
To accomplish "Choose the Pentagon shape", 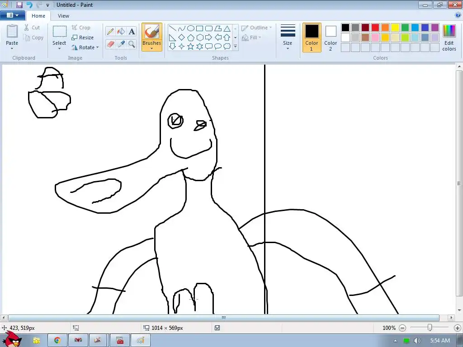I will click(191, 38).
